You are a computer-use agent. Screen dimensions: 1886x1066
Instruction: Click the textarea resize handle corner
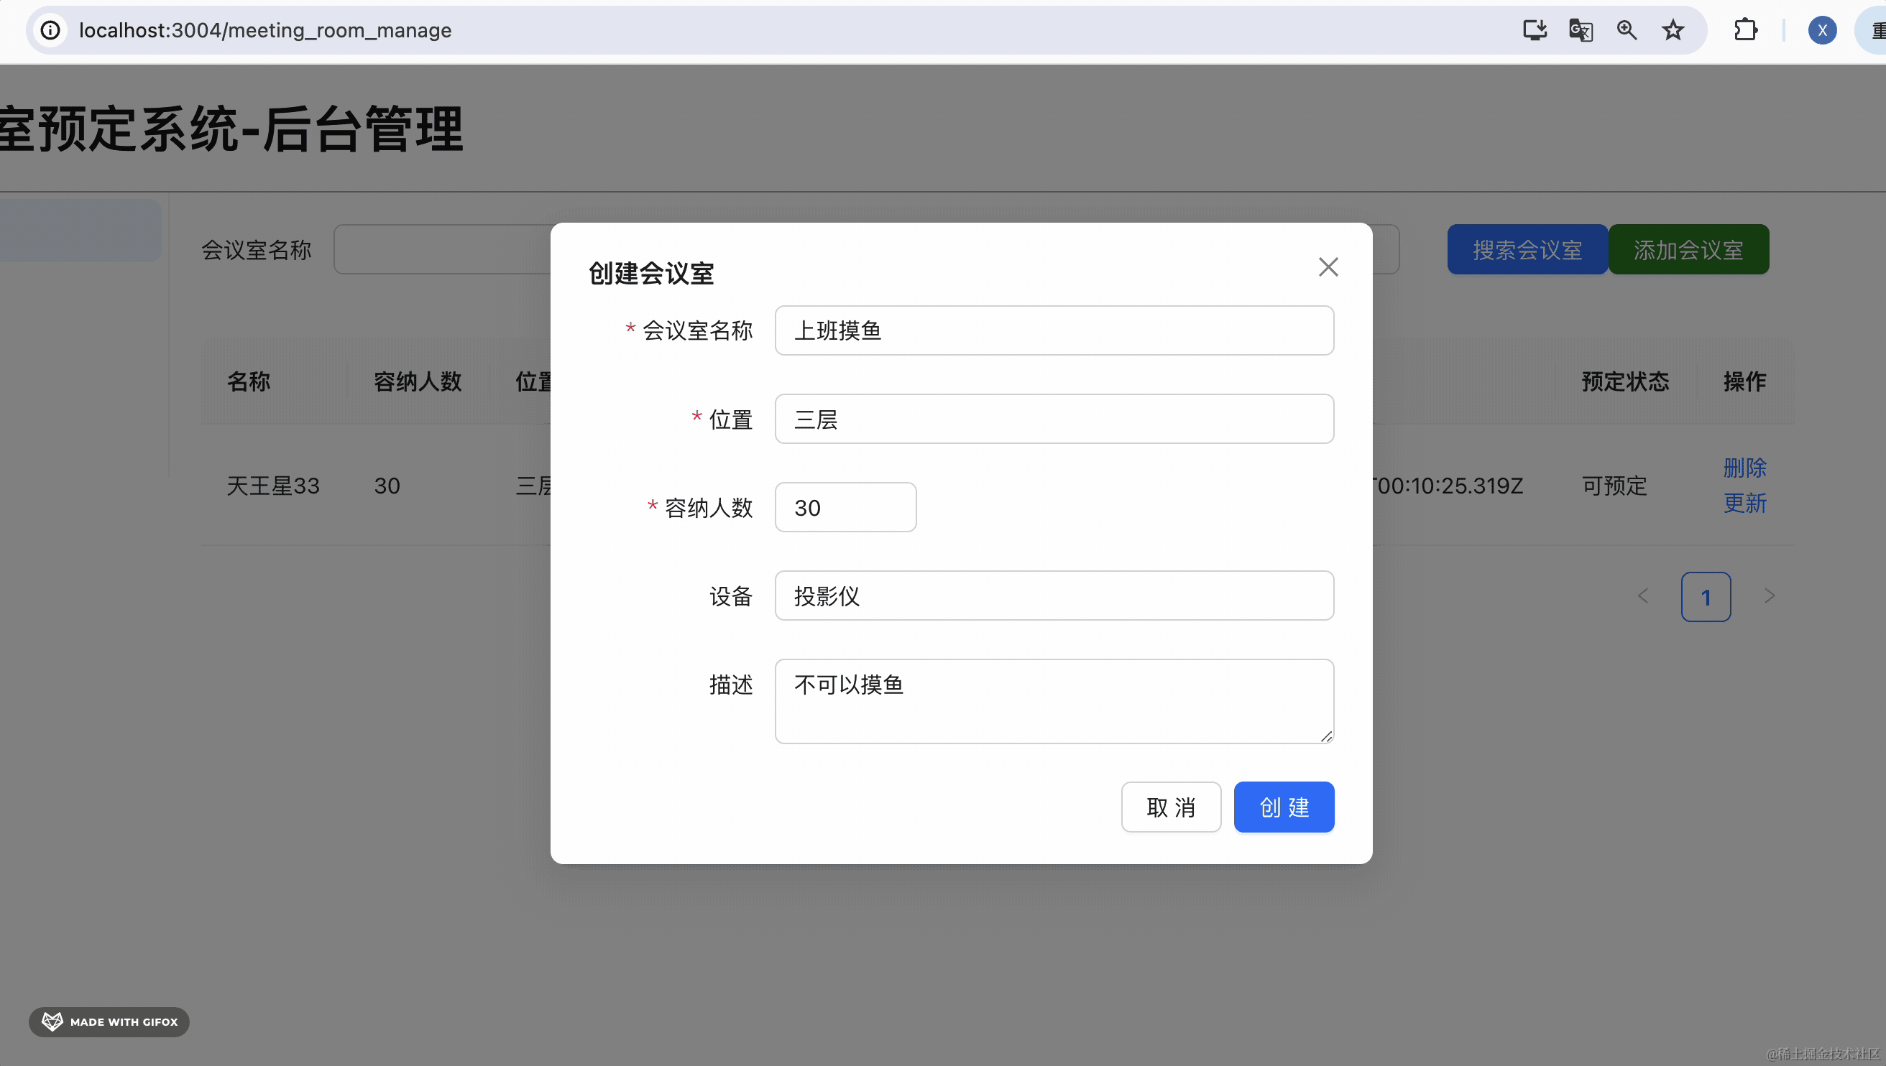pos(1326,736)
